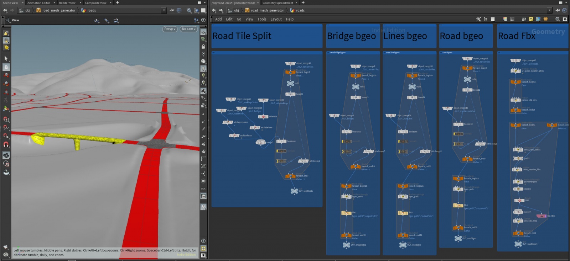Select the OUT_bridgeBgeo null node
The height and width of the screenshot is (261, 570).
346,245
